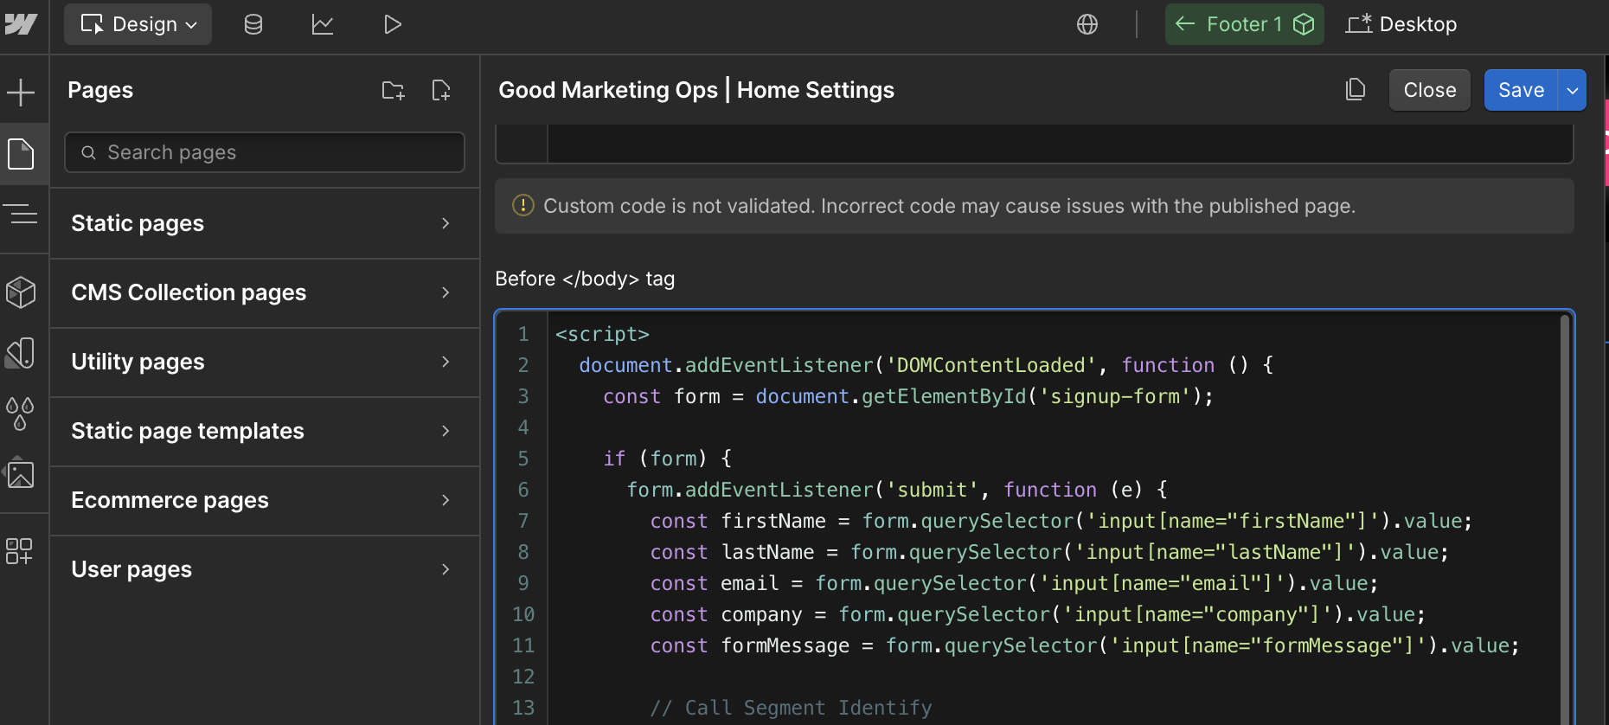Open the Save options dropdown arrow
This screenshot has width=1609, height=725.
(1572, 90)
